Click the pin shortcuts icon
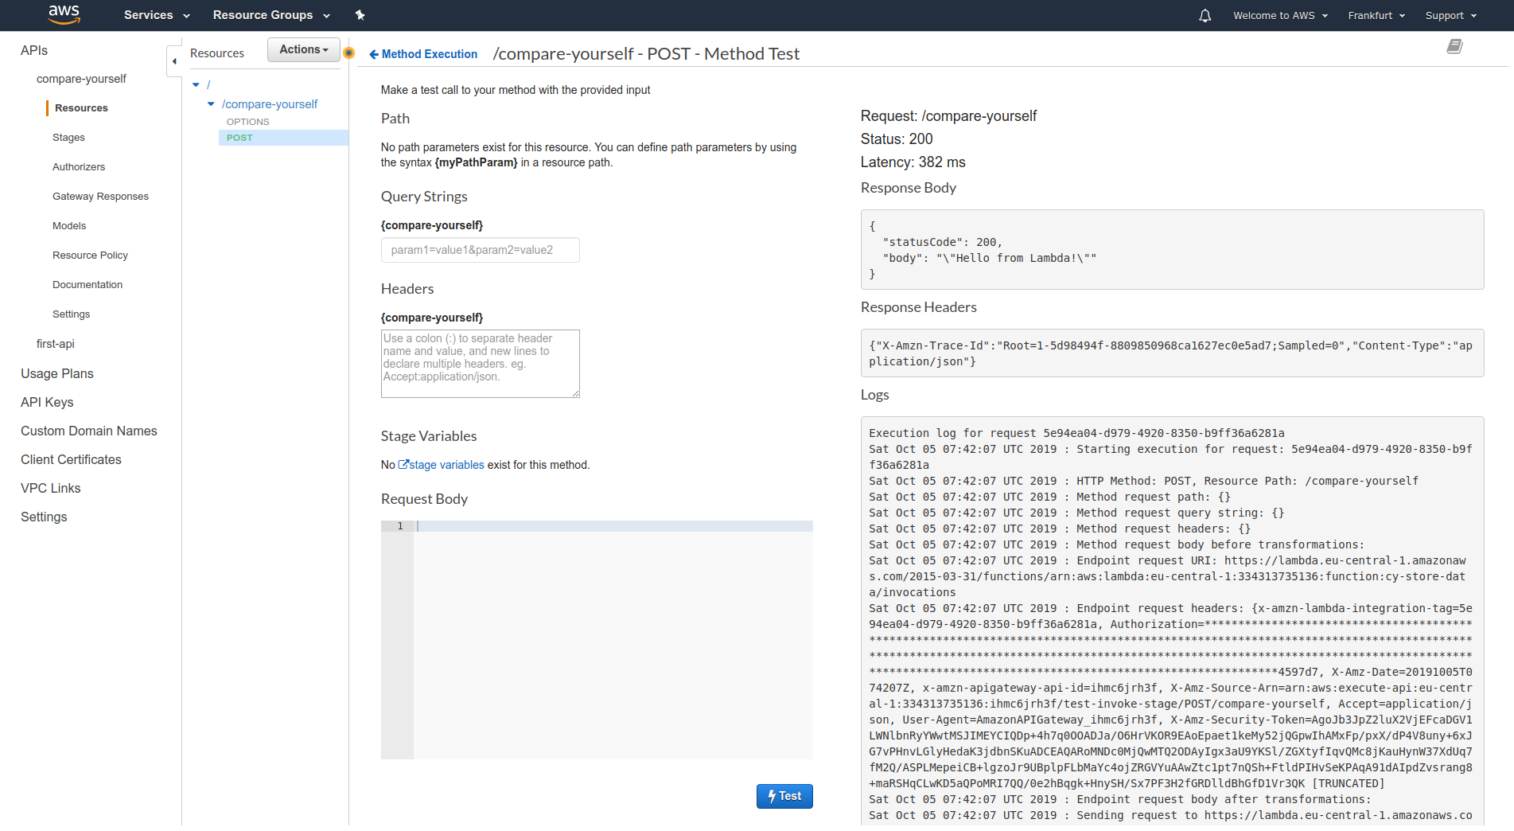Image resolution: width=1514 pixels, height=831 pixels. tap(360, 15)
